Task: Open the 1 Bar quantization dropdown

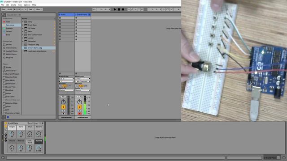Action: (39, 9)
